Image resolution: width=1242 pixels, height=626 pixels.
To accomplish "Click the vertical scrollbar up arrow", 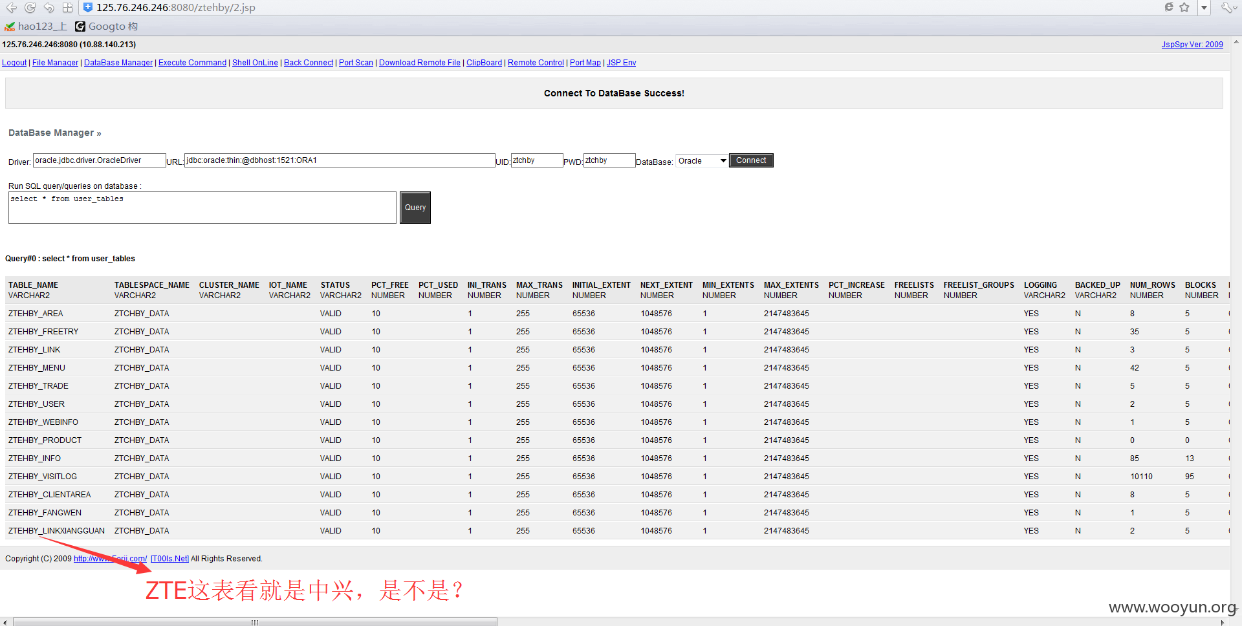I will [x=1236, y=42].
